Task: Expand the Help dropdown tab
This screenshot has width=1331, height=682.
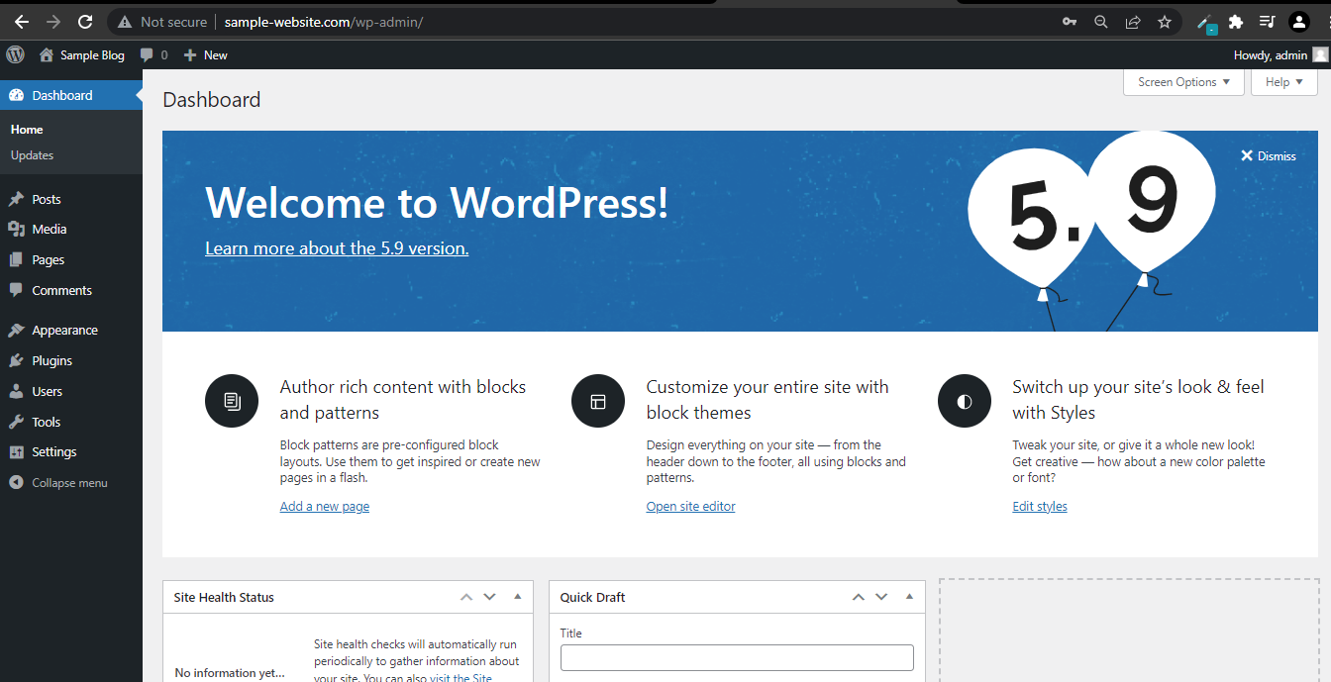Action: pos(1284,82)
